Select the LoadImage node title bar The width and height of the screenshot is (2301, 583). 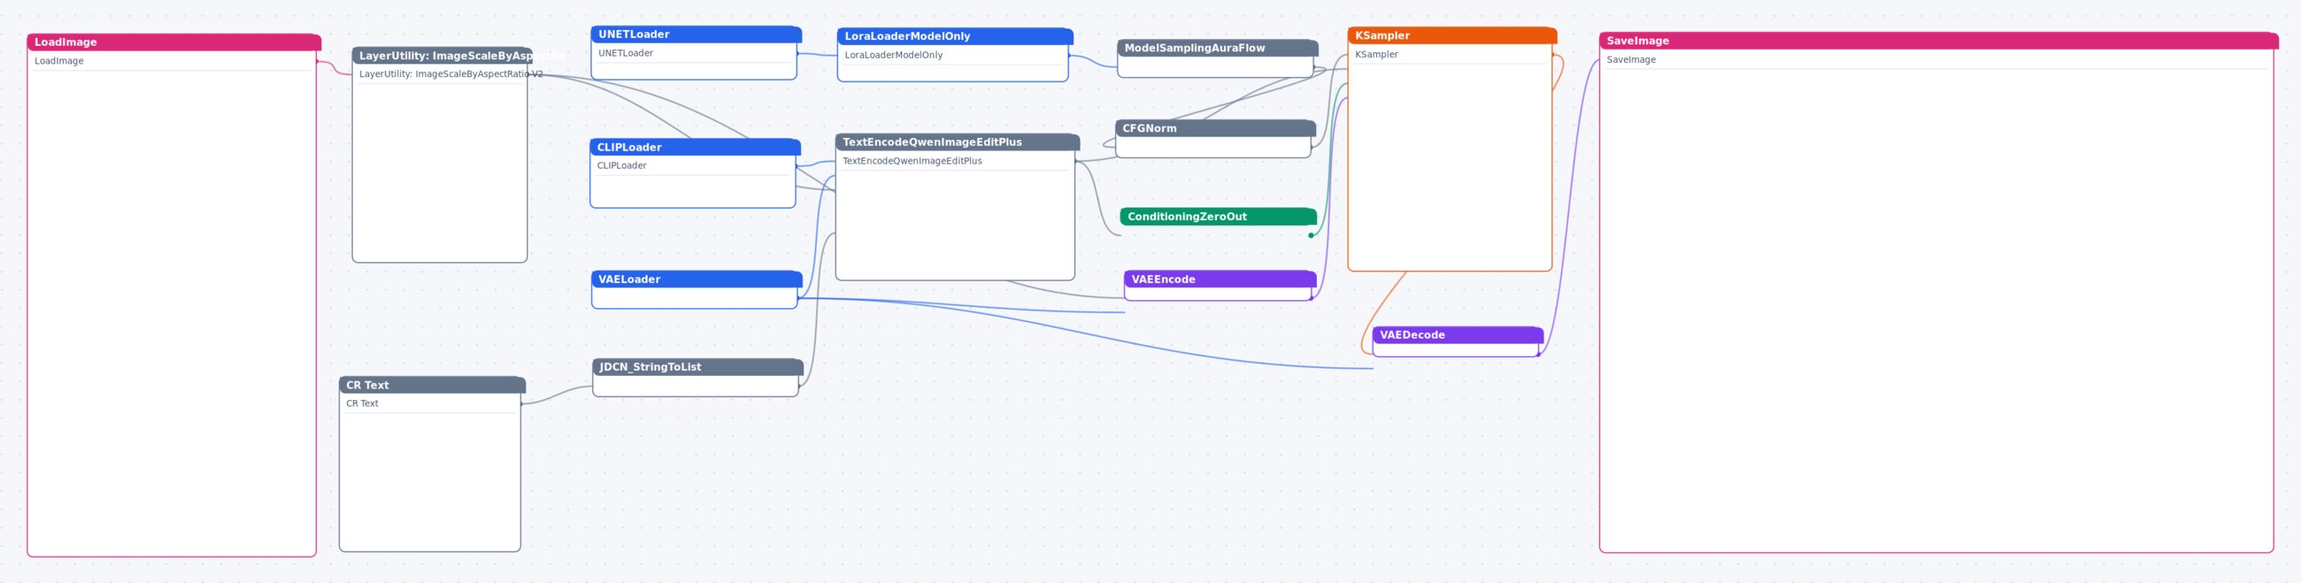coord(173,42)
